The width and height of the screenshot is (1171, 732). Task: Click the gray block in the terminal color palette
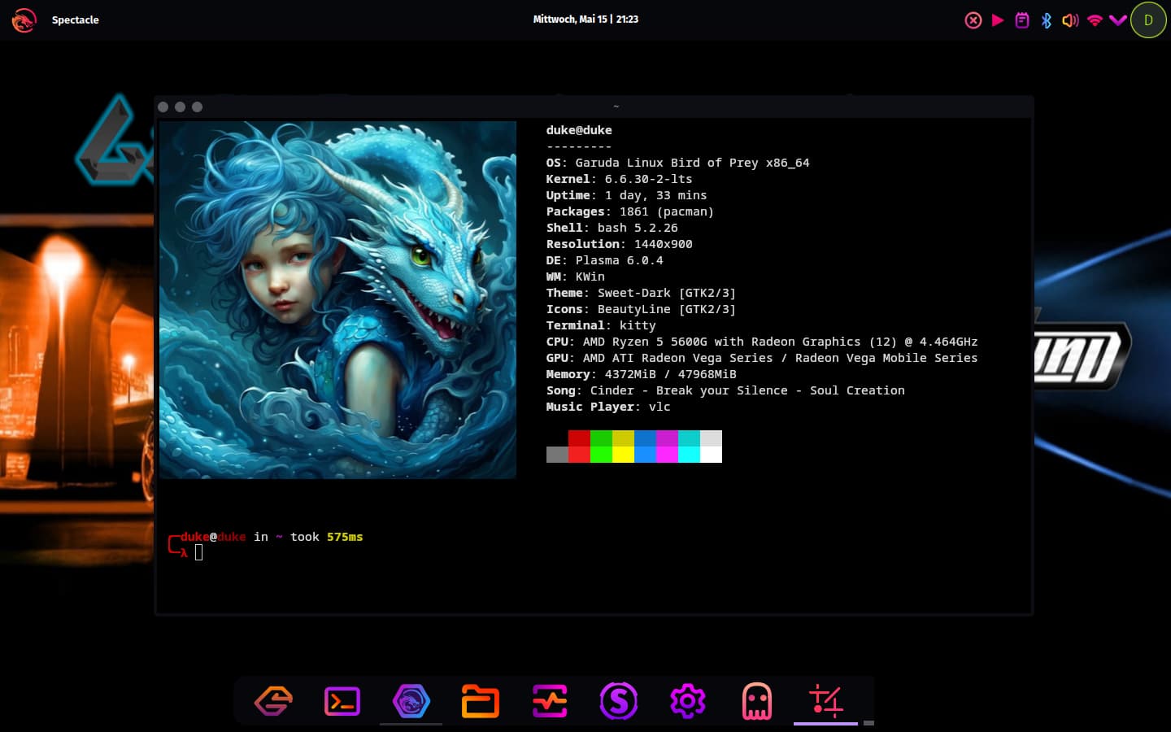557,455
